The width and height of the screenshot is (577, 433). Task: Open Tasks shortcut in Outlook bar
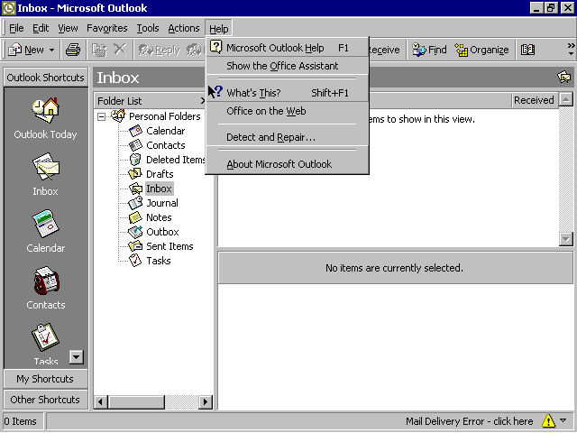(x=45, y=337)
